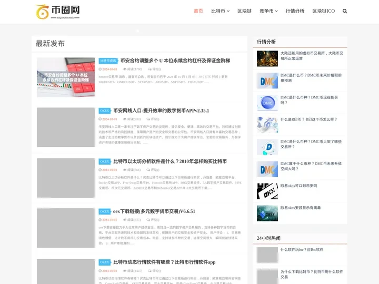
Task: Open sidebar link 什么是REI币
Action: (308, 119)
